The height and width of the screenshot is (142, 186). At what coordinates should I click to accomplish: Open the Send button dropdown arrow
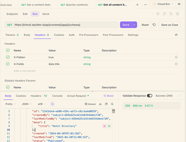pos(134,25)
